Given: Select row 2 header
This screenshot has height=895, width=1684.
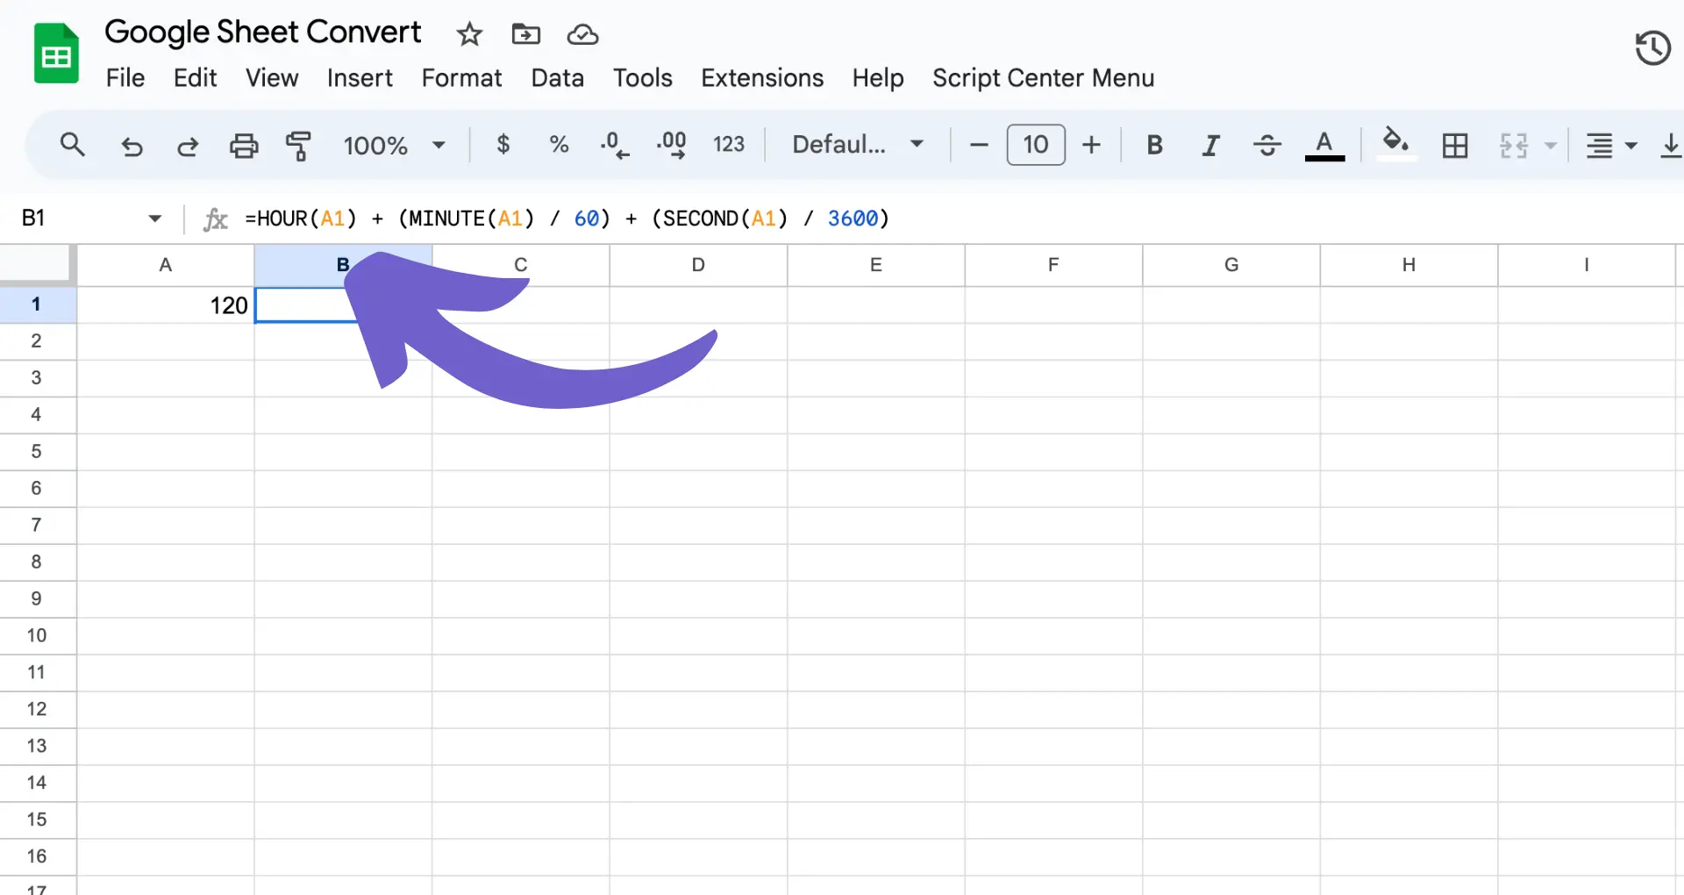Looking at the screenshot, I should [x=37, y=341].
